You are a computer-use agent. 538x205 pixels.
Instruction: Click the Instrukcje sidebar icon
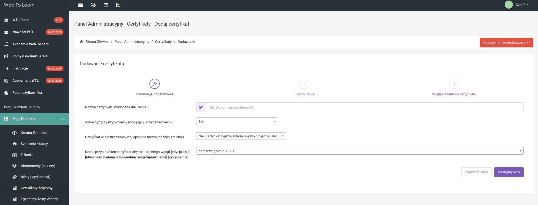tap(6, 68)
